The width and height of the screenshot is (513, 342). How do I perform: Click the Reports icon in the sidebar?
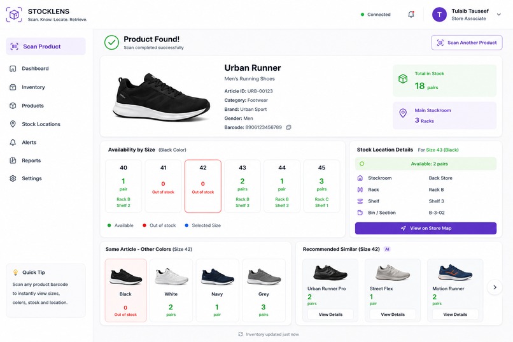tap(13, 160)
